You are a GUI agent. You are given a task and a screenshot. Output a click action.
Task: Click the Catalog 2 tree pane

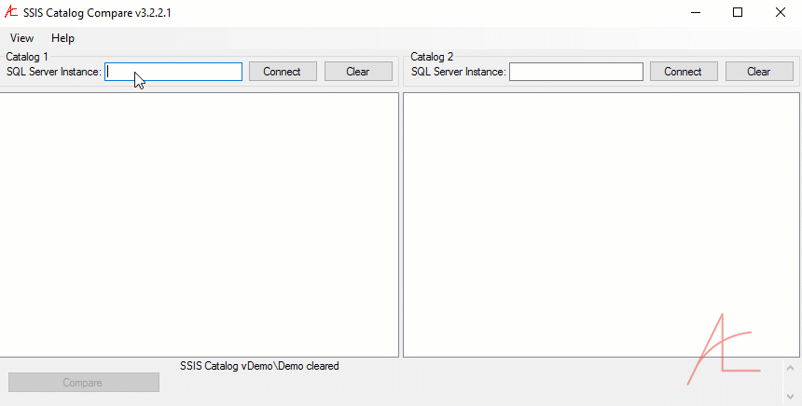[x=601, y=224]
